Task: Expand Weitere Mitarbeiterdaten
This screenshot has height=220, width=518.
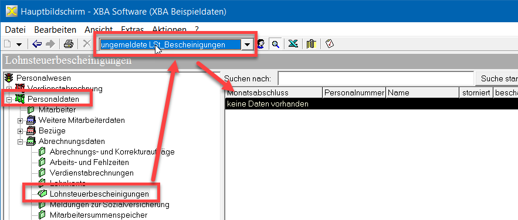Action: point(21,121)
